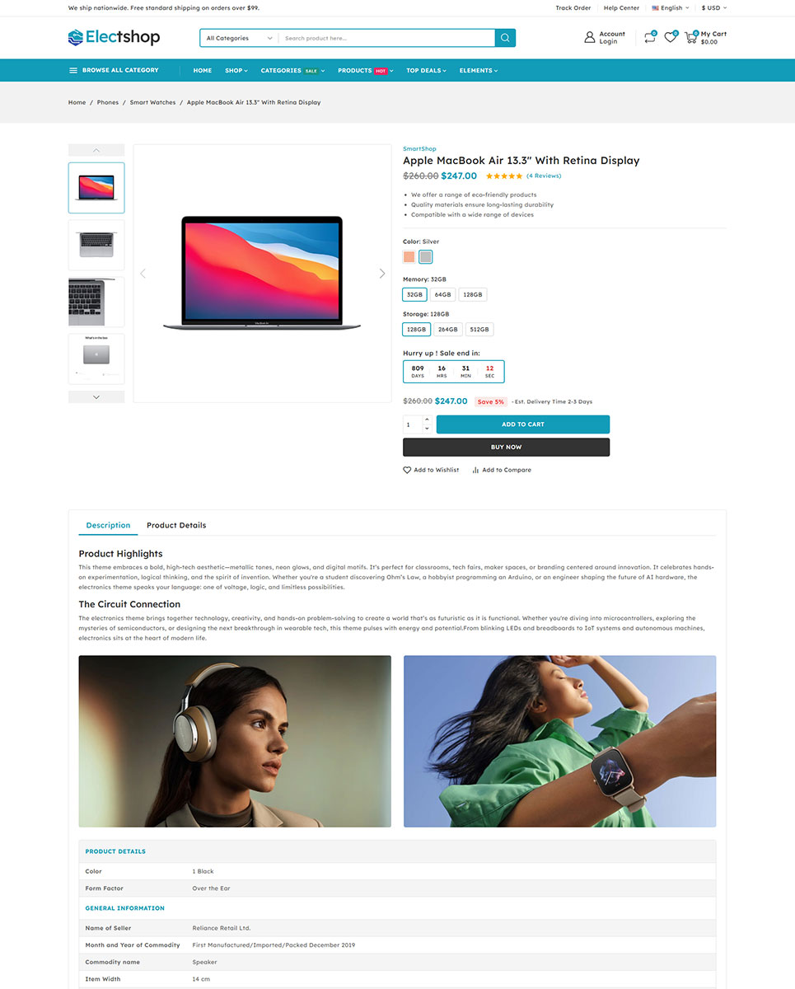
Task: Open the All Categories search dropdown
Action: click(239, 38)
